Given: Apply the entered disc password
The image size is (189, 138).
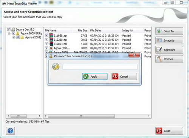Looking at the screenshot, I should coord(95,77).
